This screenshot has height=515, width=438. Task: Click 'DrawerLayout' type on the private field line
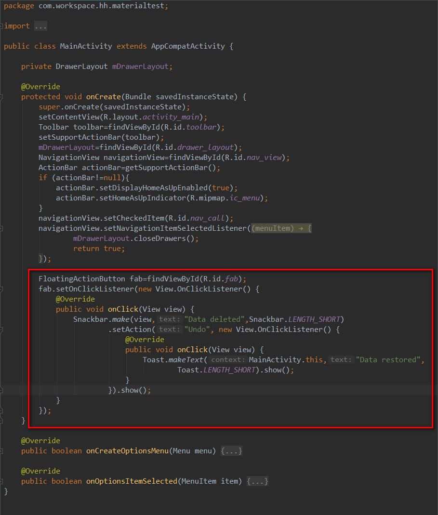click(81, 66)
